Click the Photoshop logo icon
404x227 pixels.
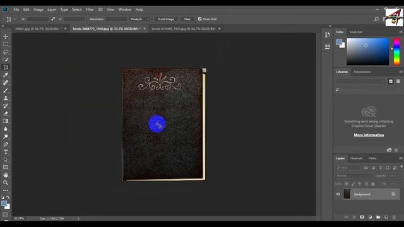pyautogui.click(x=5, y=9)
